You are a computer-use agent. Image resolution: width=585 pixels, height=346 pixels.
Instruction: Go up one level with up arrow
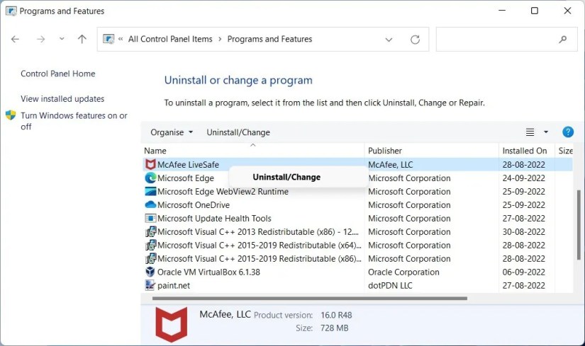(82, 39)
